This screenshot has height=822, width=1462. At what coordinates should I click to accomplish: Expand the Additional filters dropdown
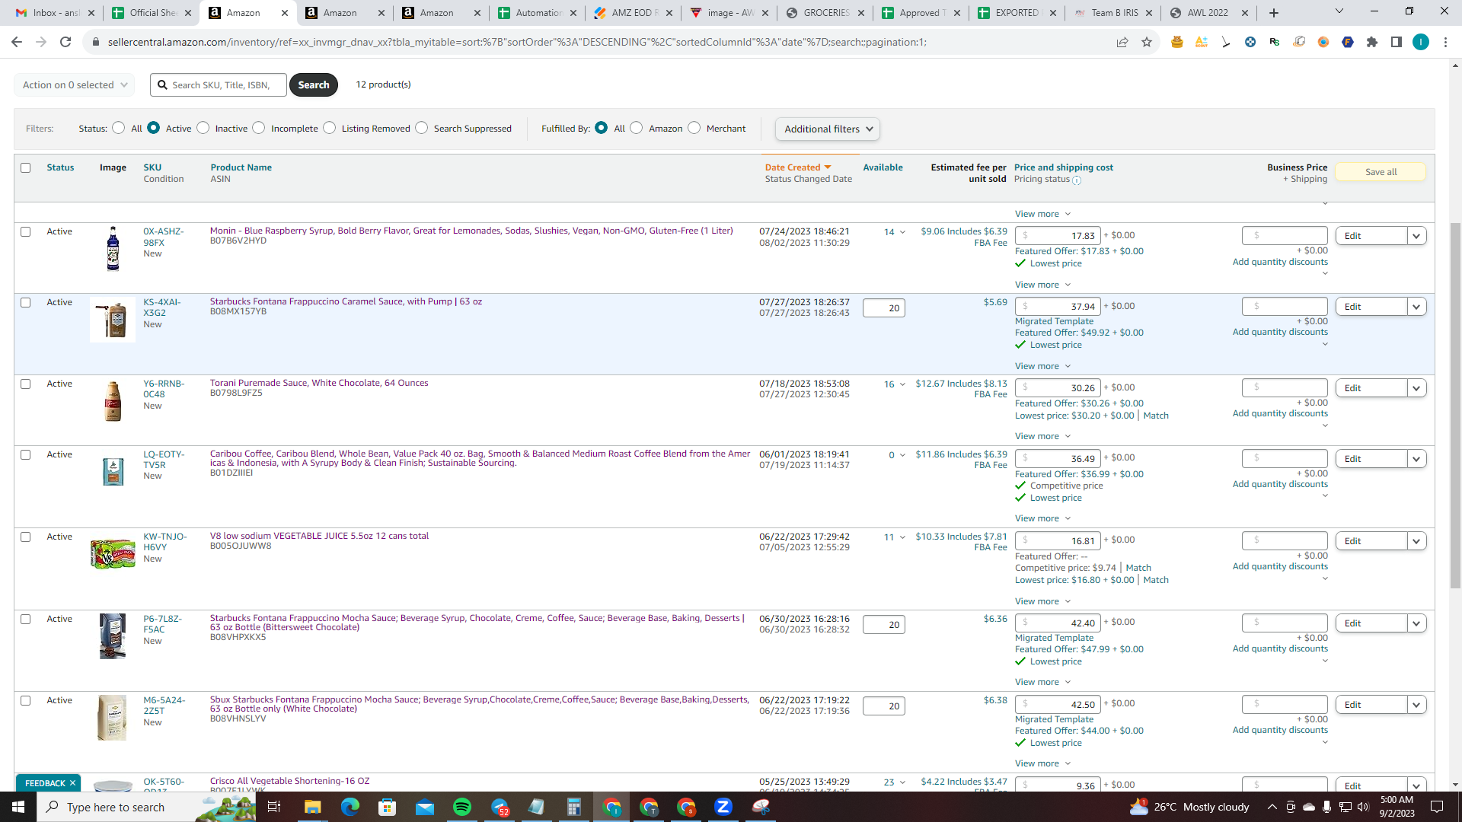pyautogui.click(x=828, y=129)
